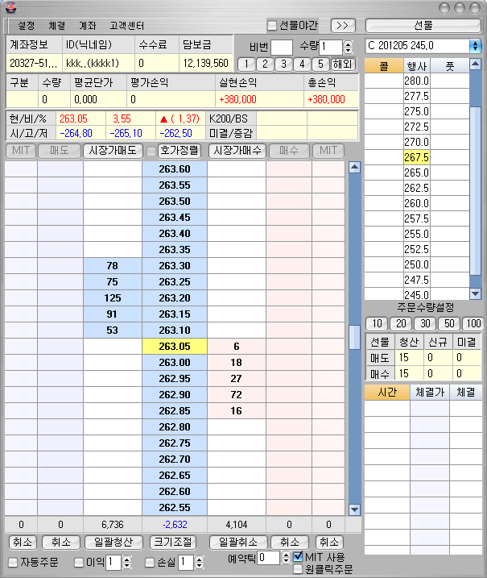Click the 일괄청산 button

[x=113, y=542]
